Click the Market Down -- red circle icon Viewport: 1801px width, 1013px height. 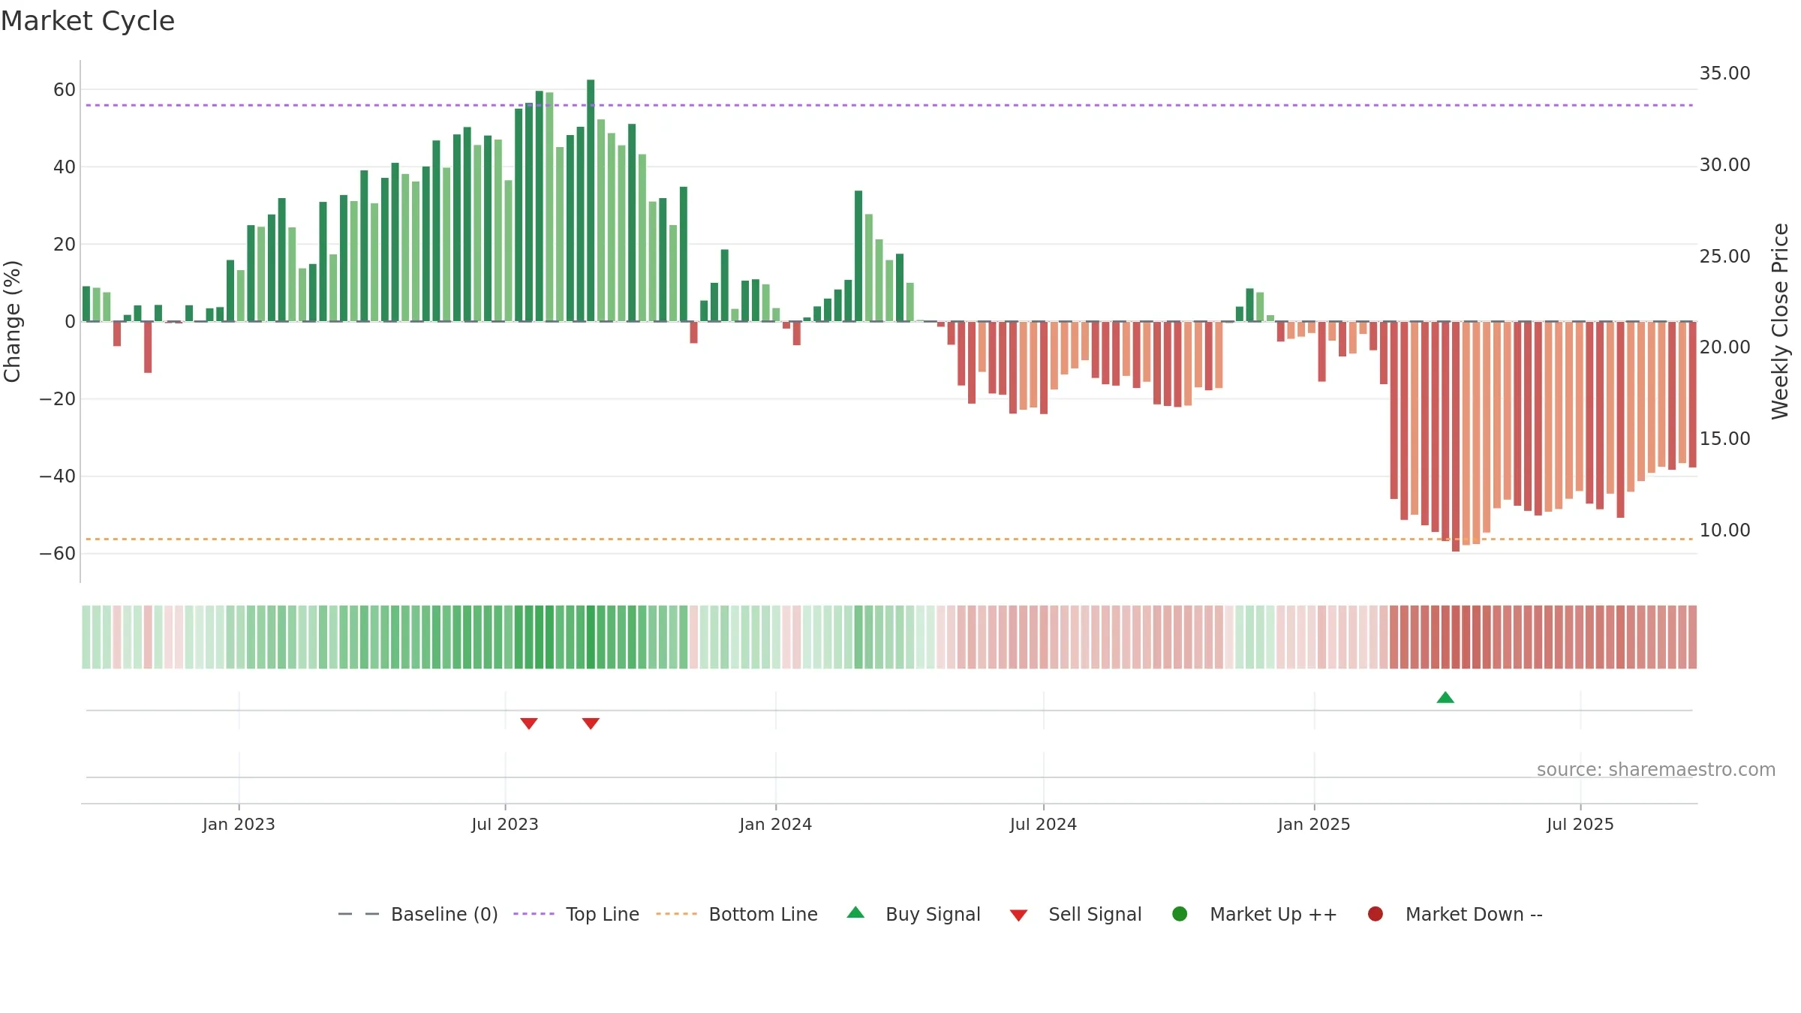click(x=1376, y=914)
